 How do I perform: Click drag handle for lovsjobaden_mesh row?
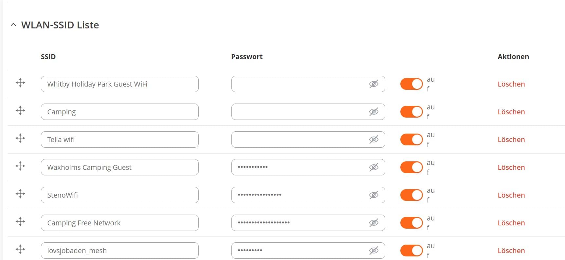20,249
